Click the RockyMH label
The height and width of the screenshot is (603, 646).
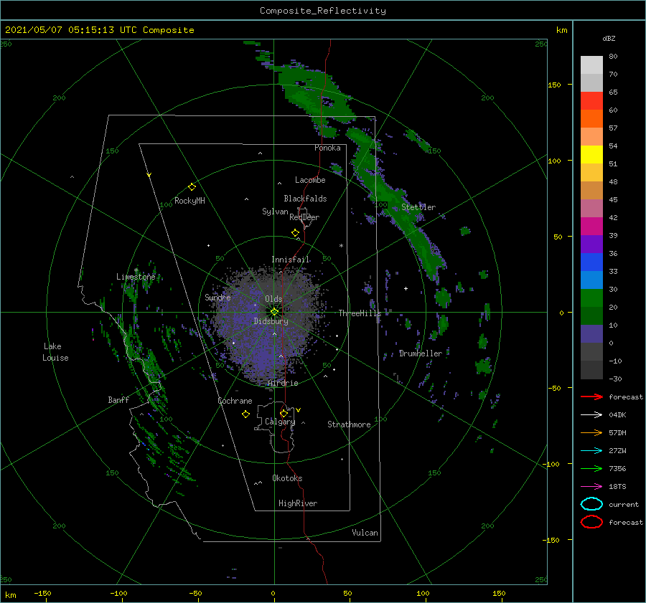[189, 201]
